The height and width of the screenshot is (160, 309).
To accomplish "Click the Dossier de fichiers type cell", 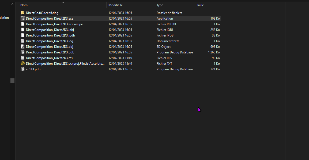I will tap(169, 13).
